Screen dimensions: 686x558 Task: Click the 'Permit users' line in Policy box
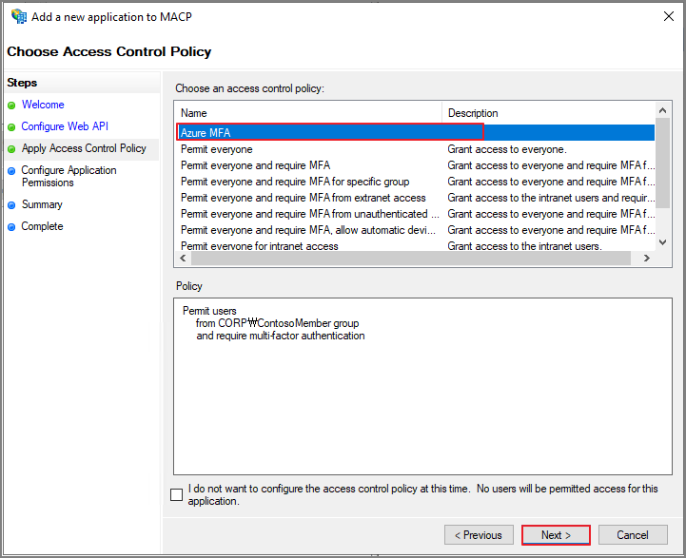[209, 311]
